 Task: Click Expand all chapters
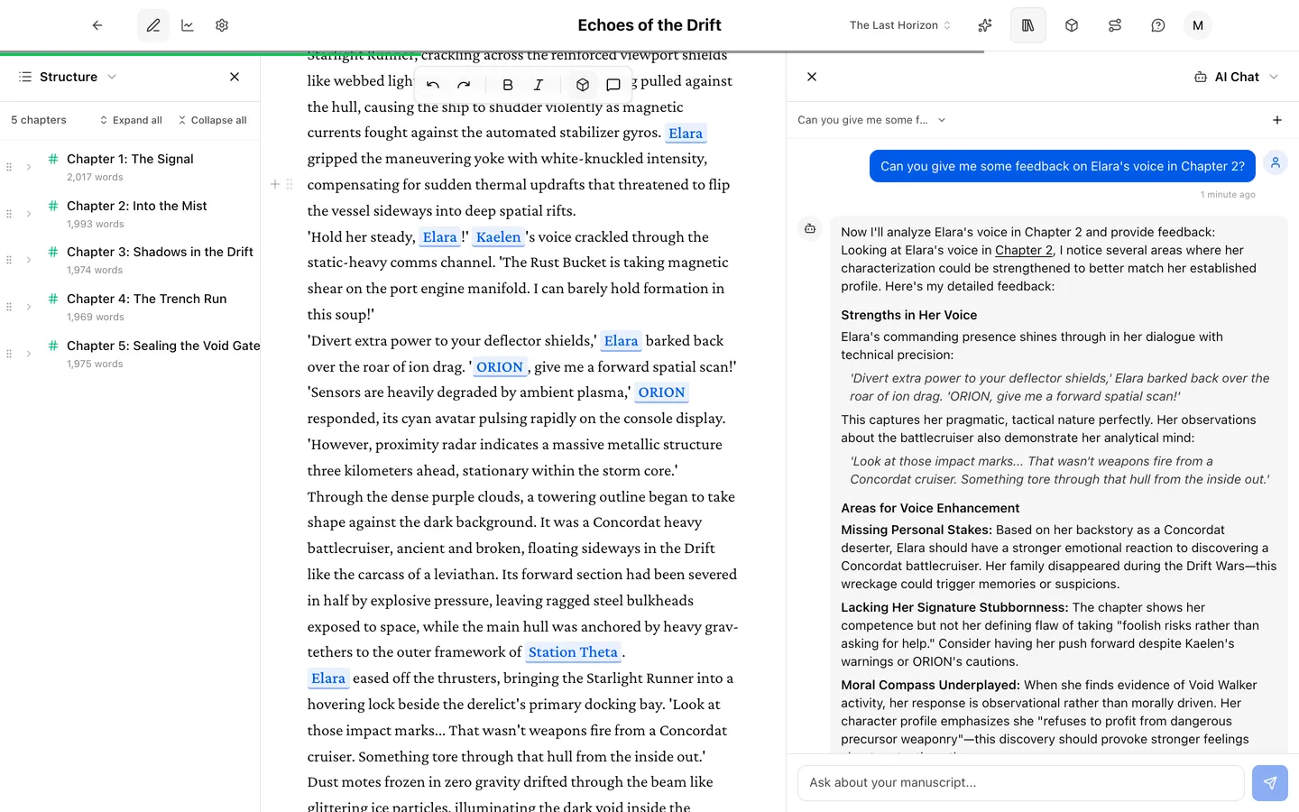tap(131, 120)
